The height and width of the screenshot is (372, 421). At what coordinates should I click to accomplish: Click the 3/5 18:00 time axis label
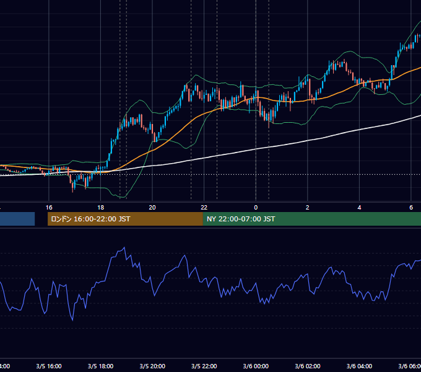(101, 366)
